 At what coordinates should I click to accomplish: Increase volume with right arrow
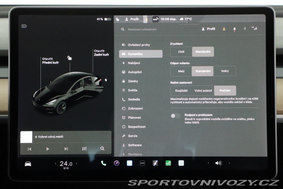[x=230, y=163]
